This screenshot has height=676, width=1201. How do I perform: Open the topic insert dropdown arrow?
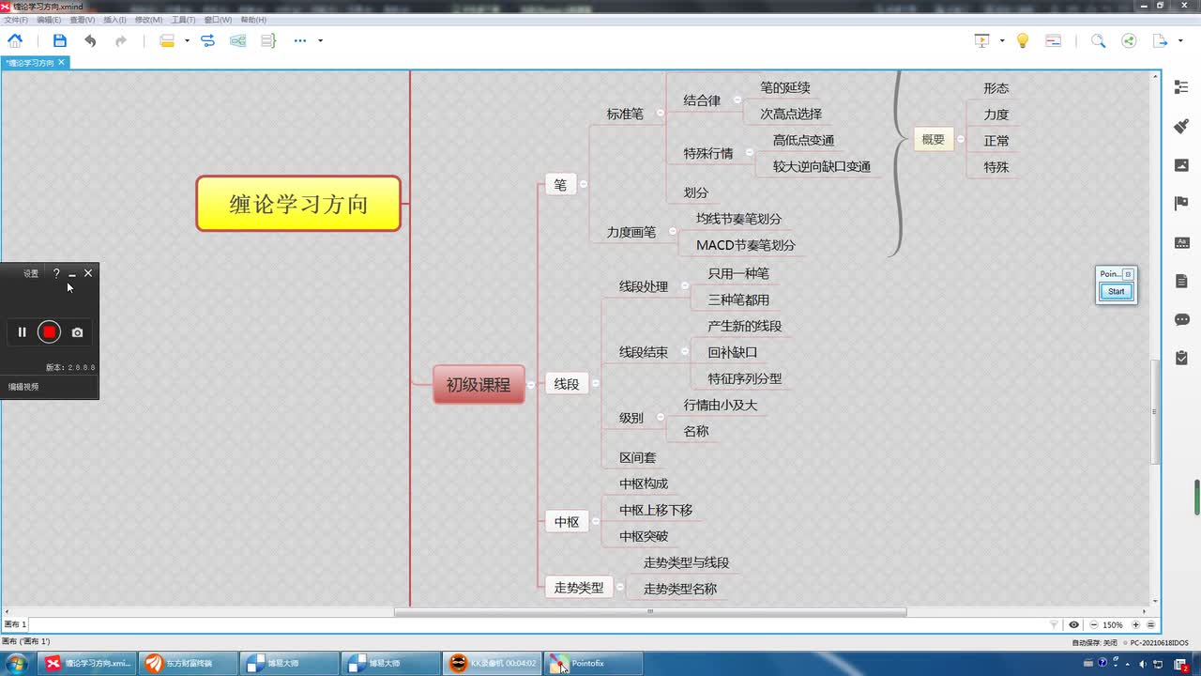tap(187, 40)
